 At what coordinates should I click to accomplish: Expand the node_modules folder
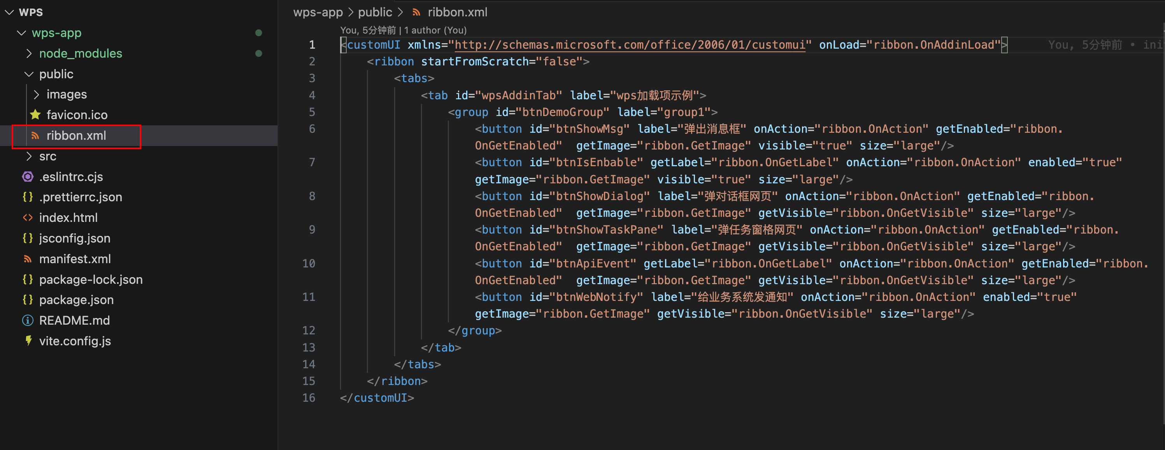click(x=29, y=53)
